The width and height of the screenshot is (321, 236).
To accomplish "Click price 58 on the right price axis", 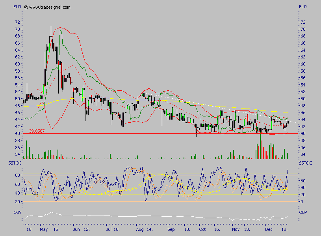I will point(303,71).
